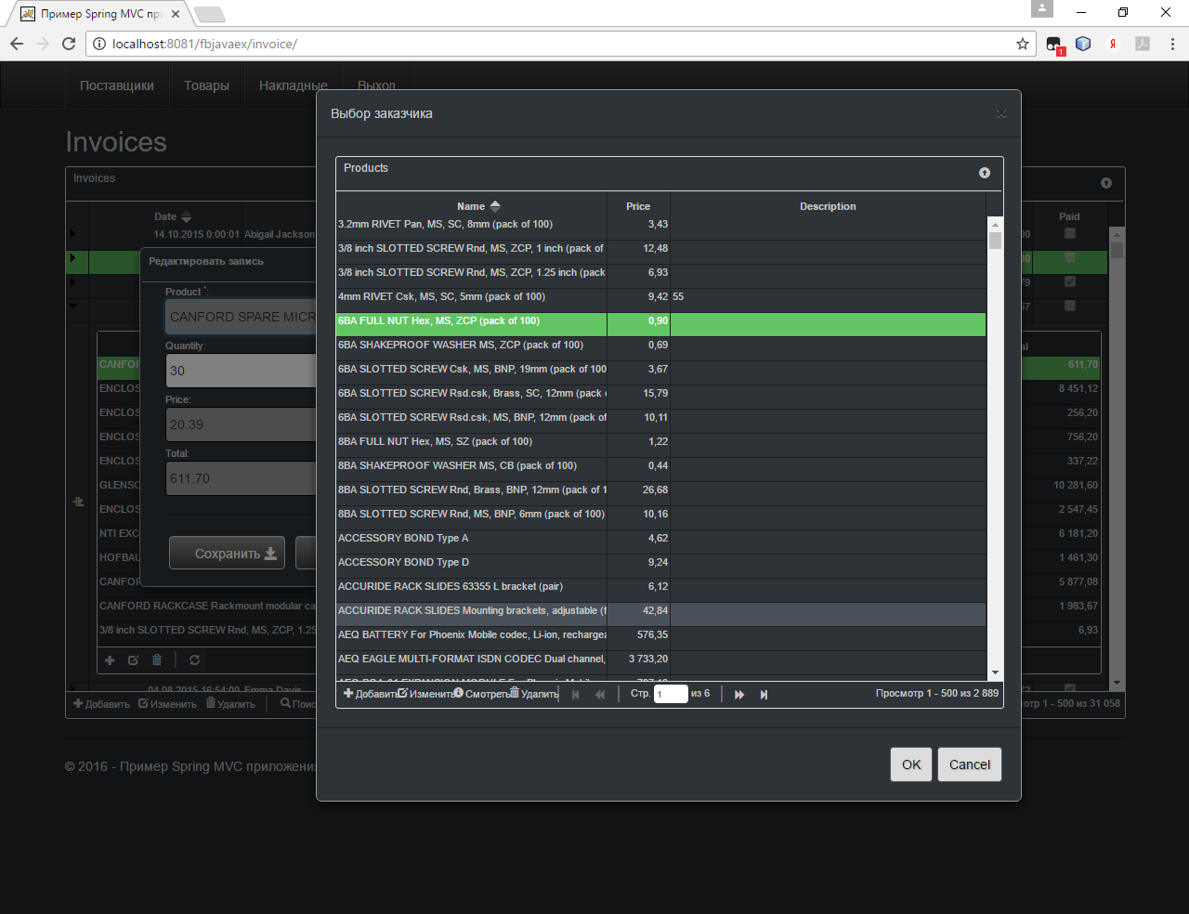Expand the green selected invoice row
1189x914 pixels.
point(73,258)
